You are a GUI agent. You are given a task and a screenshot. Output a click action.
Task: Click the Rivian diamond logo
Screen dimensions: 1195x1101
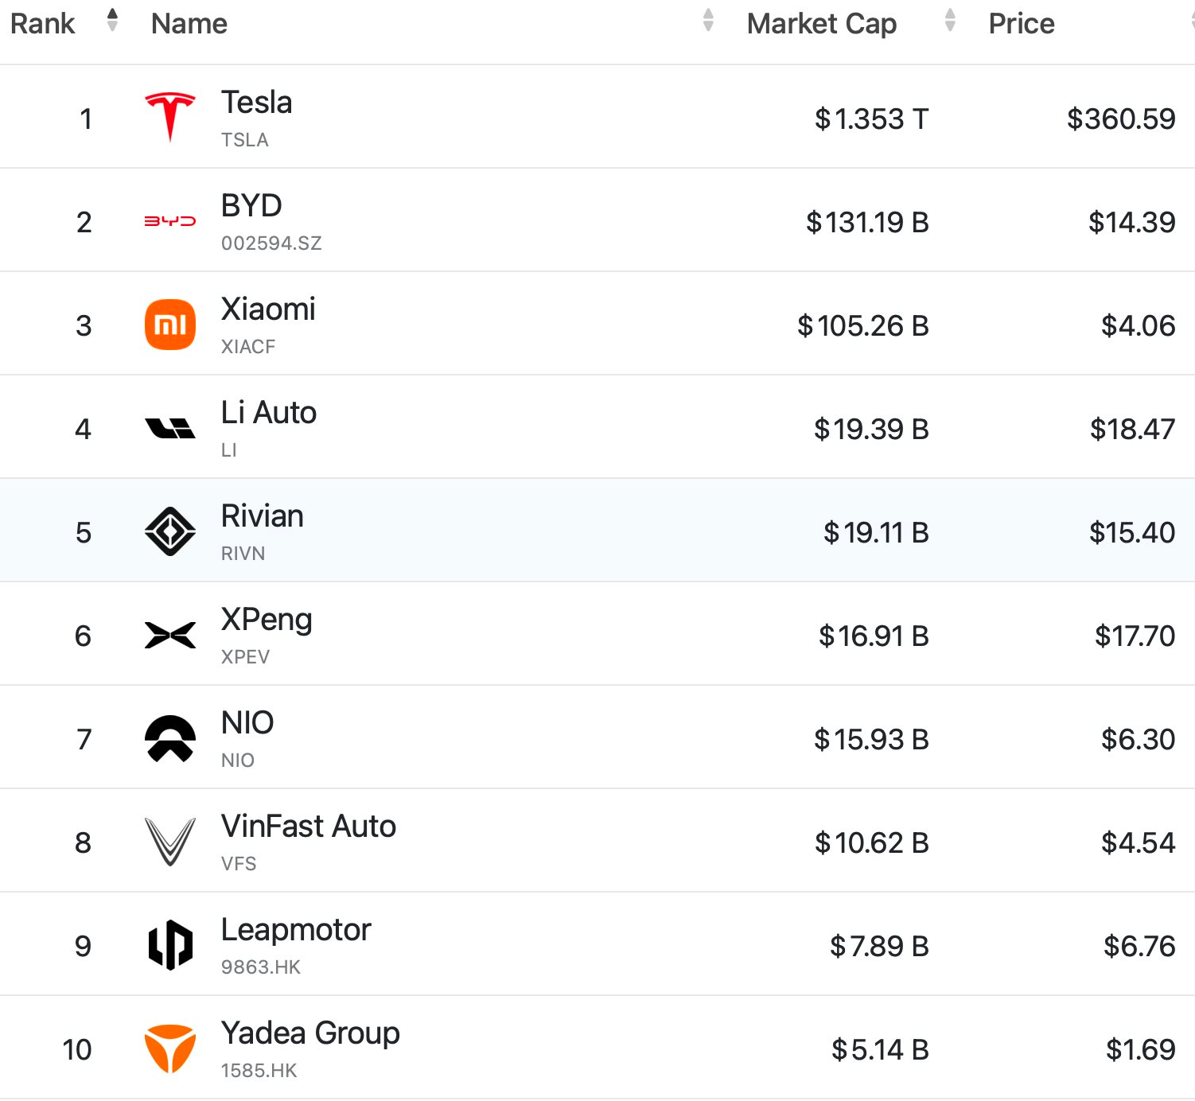[x=169, y=531]
